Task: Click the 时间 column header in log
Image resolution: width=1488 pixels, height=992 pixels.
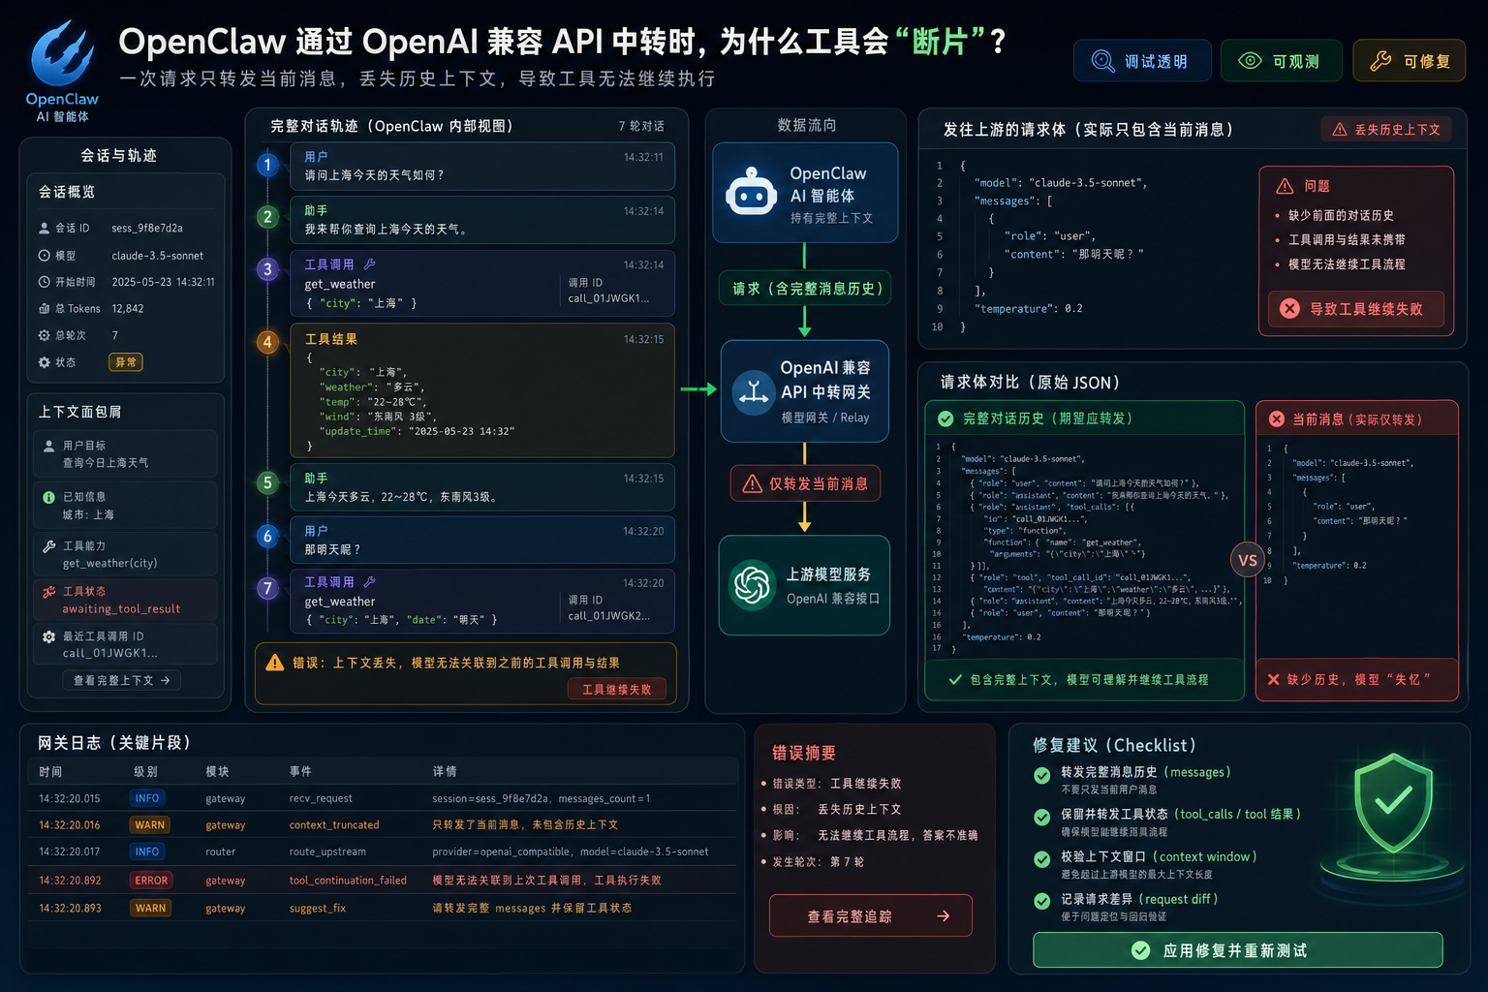Action: 50,772
